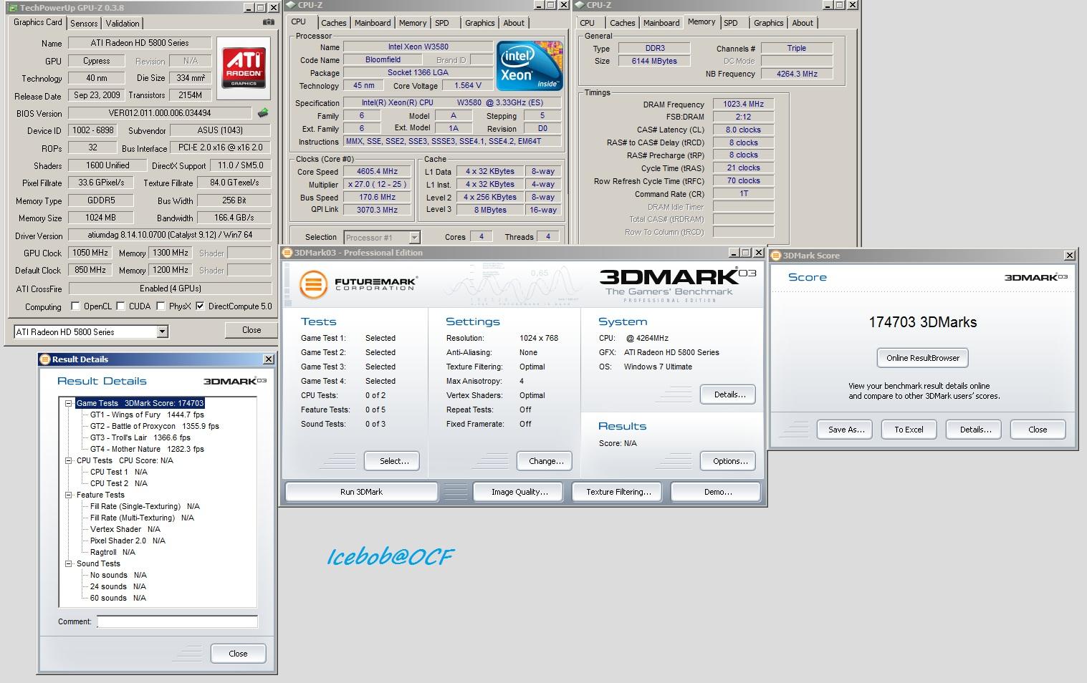This screenshot has width=1087, height=683.
Task: Click the 3DMark Score title bar icon
Action: pyautogui.click(x=776, y=256)
